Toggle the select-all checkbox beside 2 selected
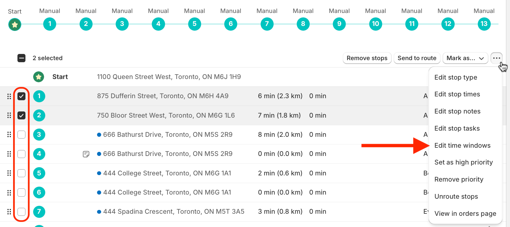Image resolution: width=510 pixels, height=227 pixels. [21, 58]
